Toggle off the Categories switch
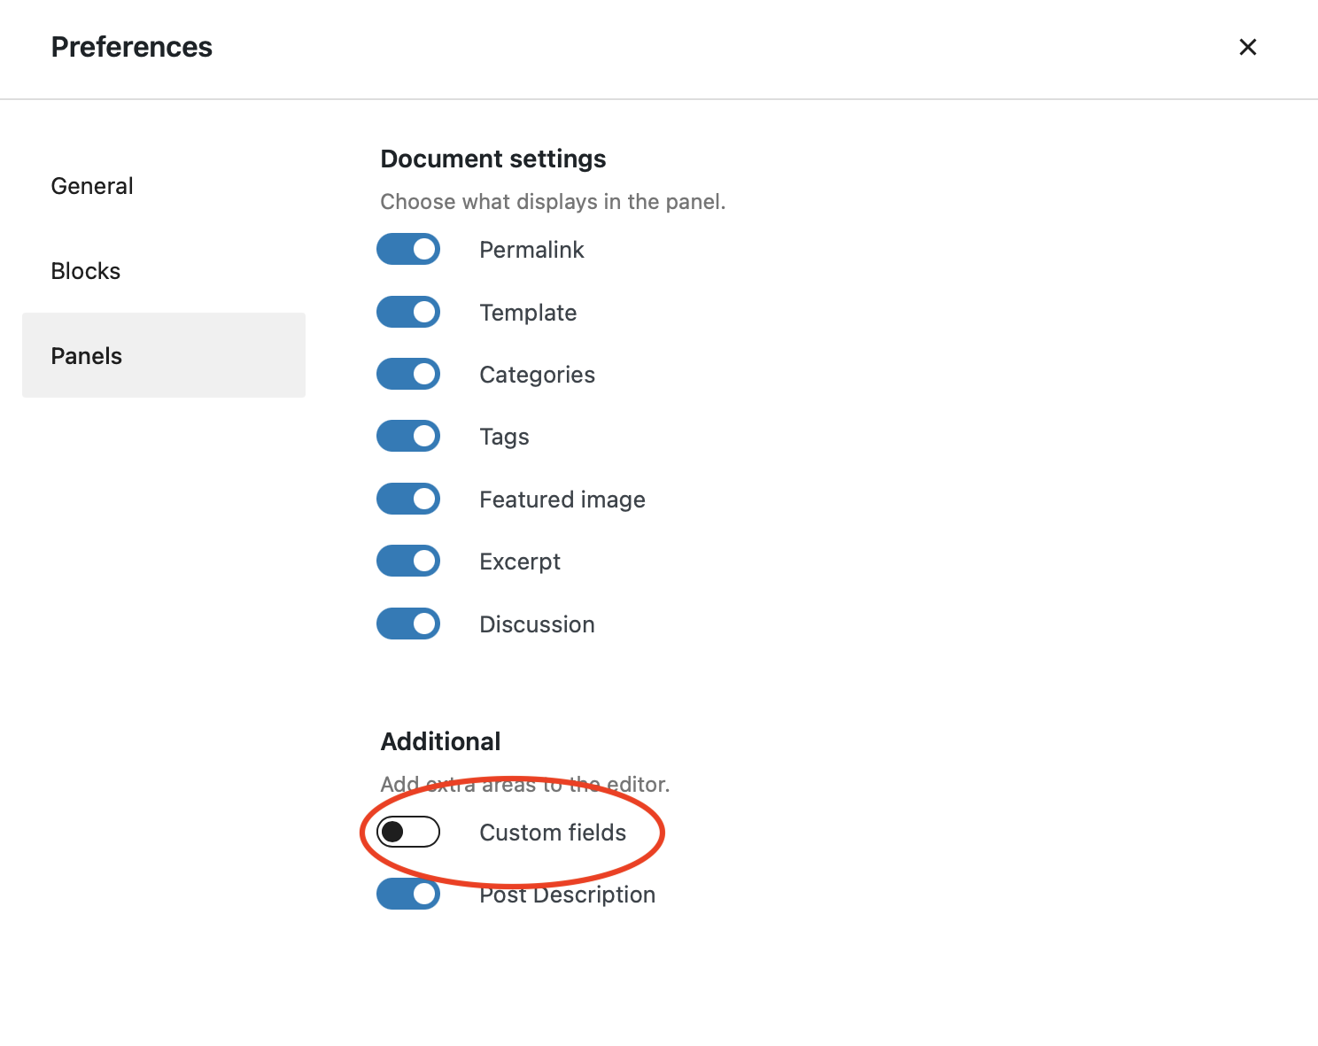 (408, 374)
